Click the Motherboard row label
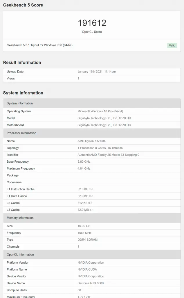Image resolution: width=184 pixels, height=298 pixels. (15, 125)
